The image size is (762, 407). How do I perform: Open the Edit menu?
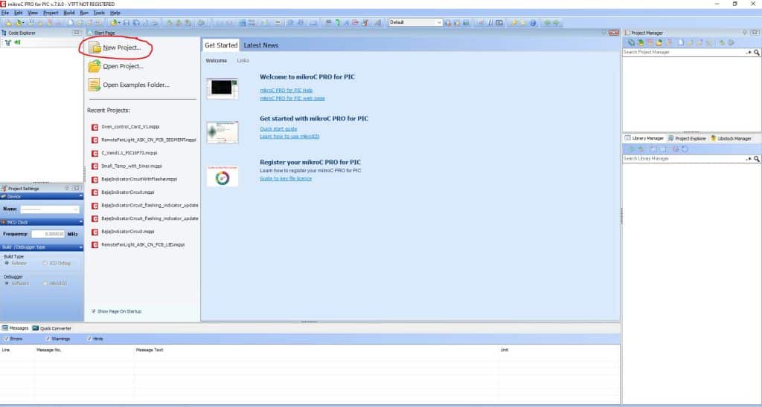pos(19,13)
